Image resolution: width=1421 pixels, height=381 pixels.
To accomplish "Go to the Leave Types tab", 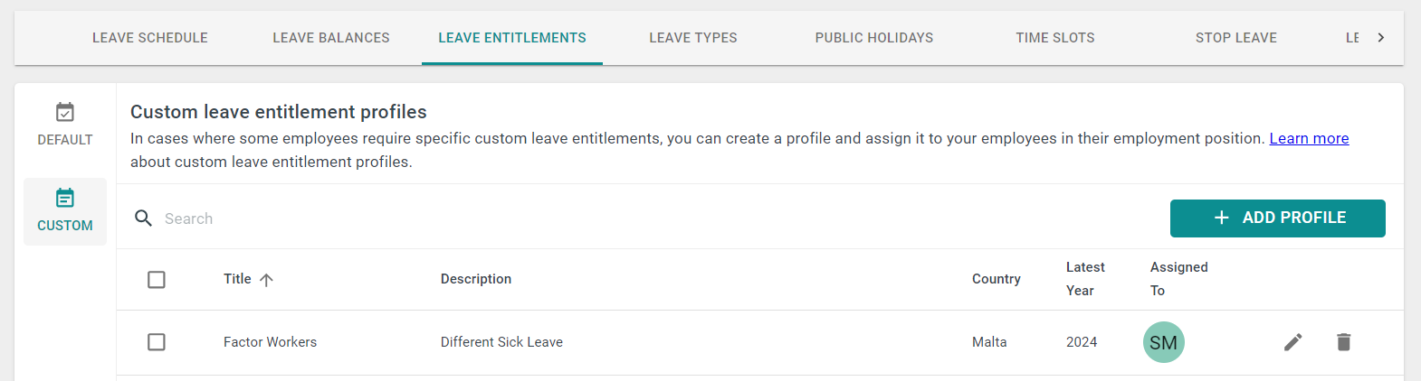I will pos(693,38).
